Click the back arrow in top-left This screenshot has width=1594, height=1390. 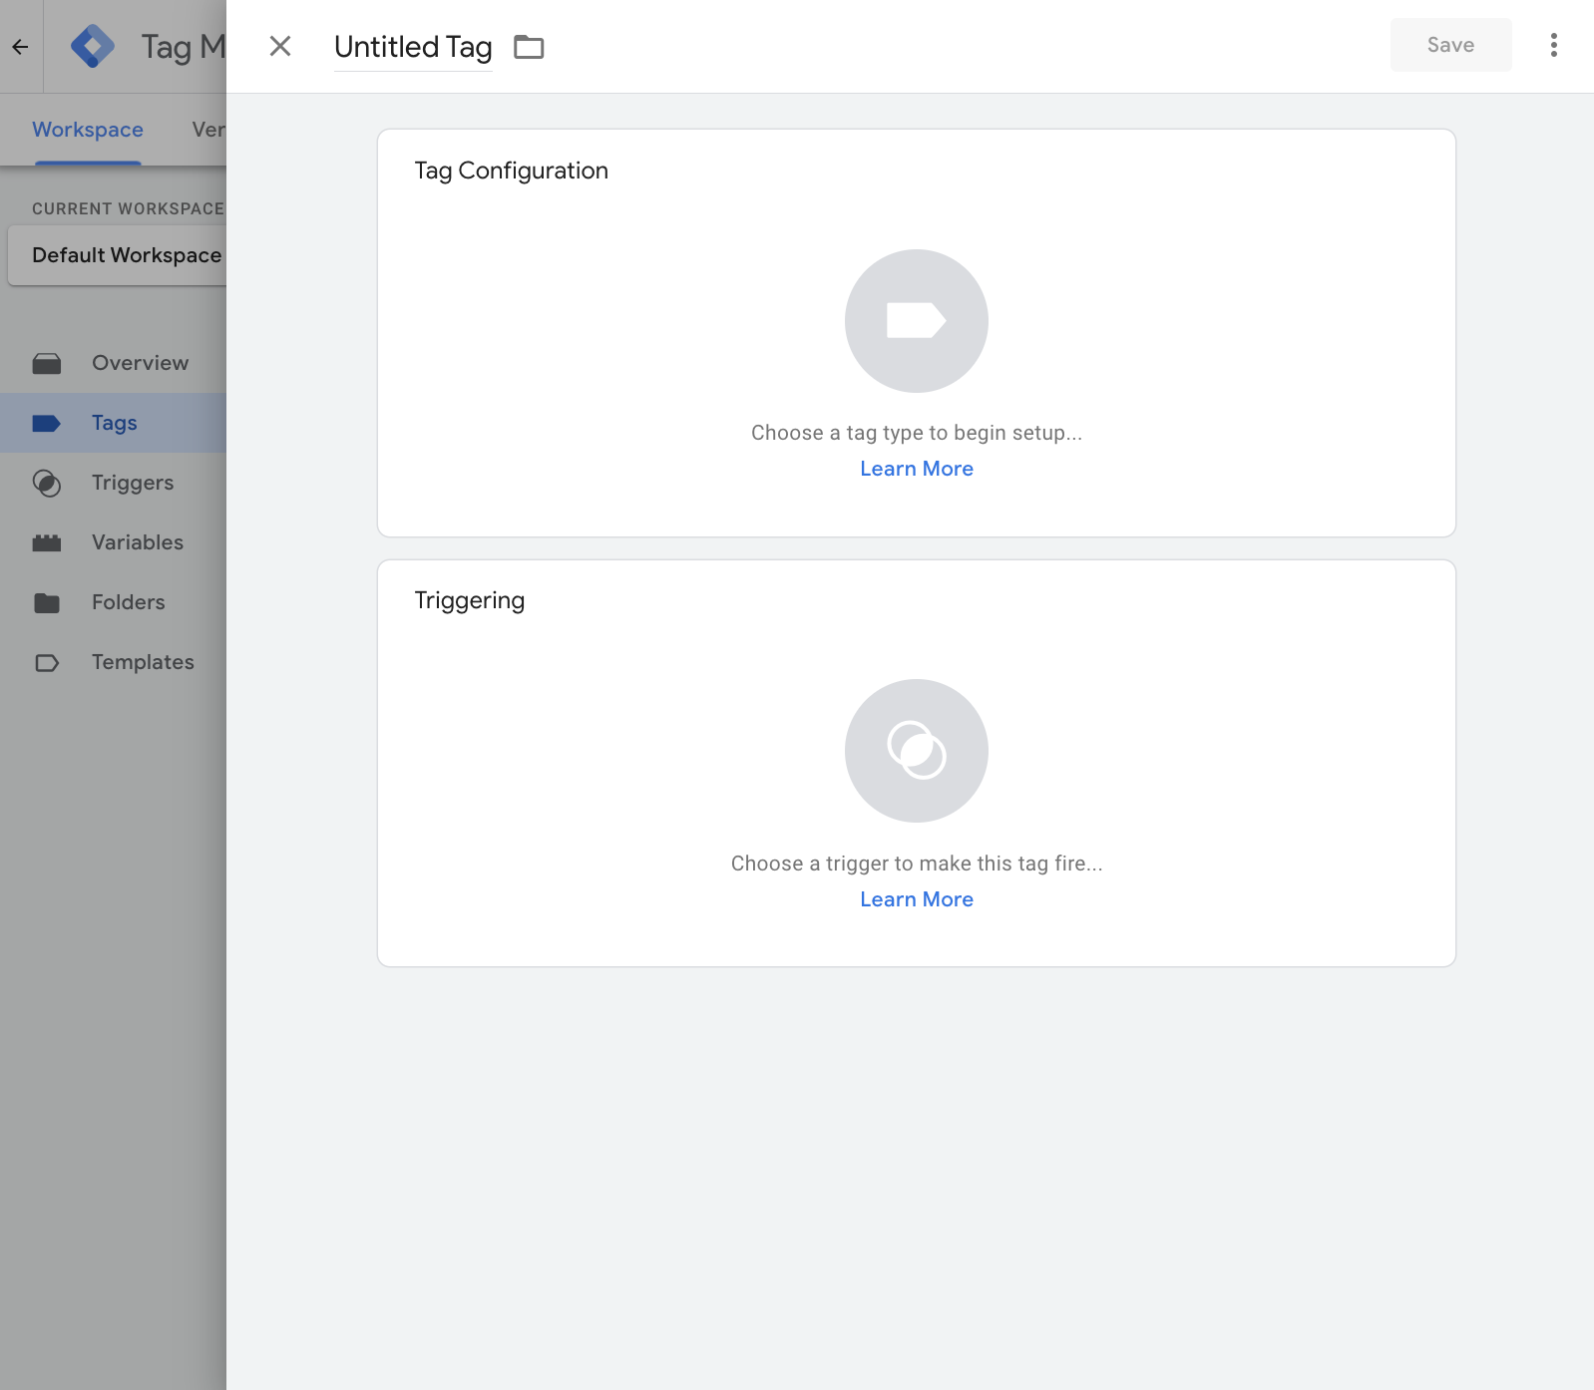tap(20, 47)
